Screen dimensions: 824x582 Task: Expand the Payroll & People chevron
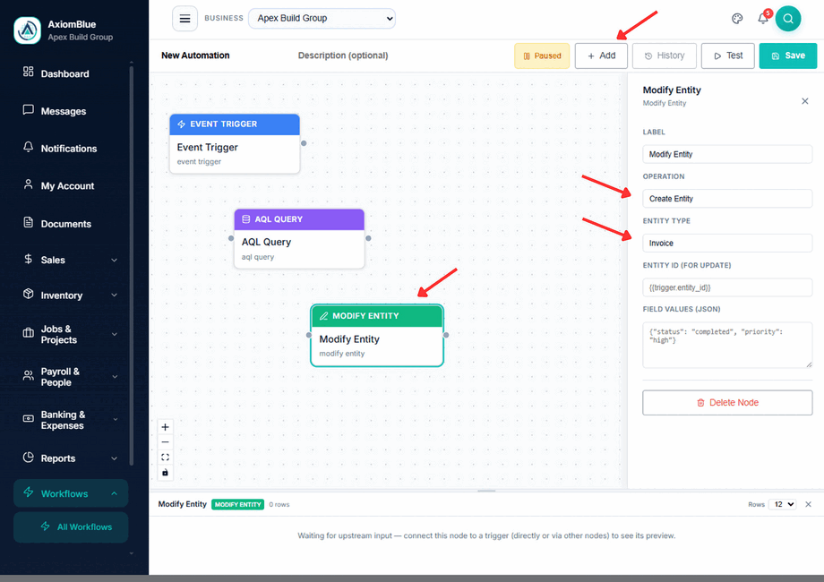114,377
